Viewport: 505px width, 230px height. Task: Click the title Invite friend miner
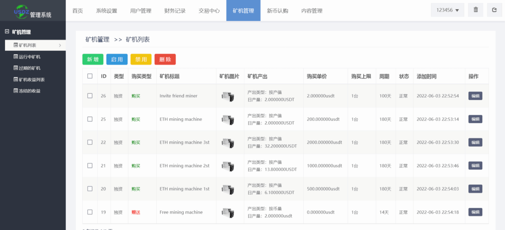pos(178,96)
